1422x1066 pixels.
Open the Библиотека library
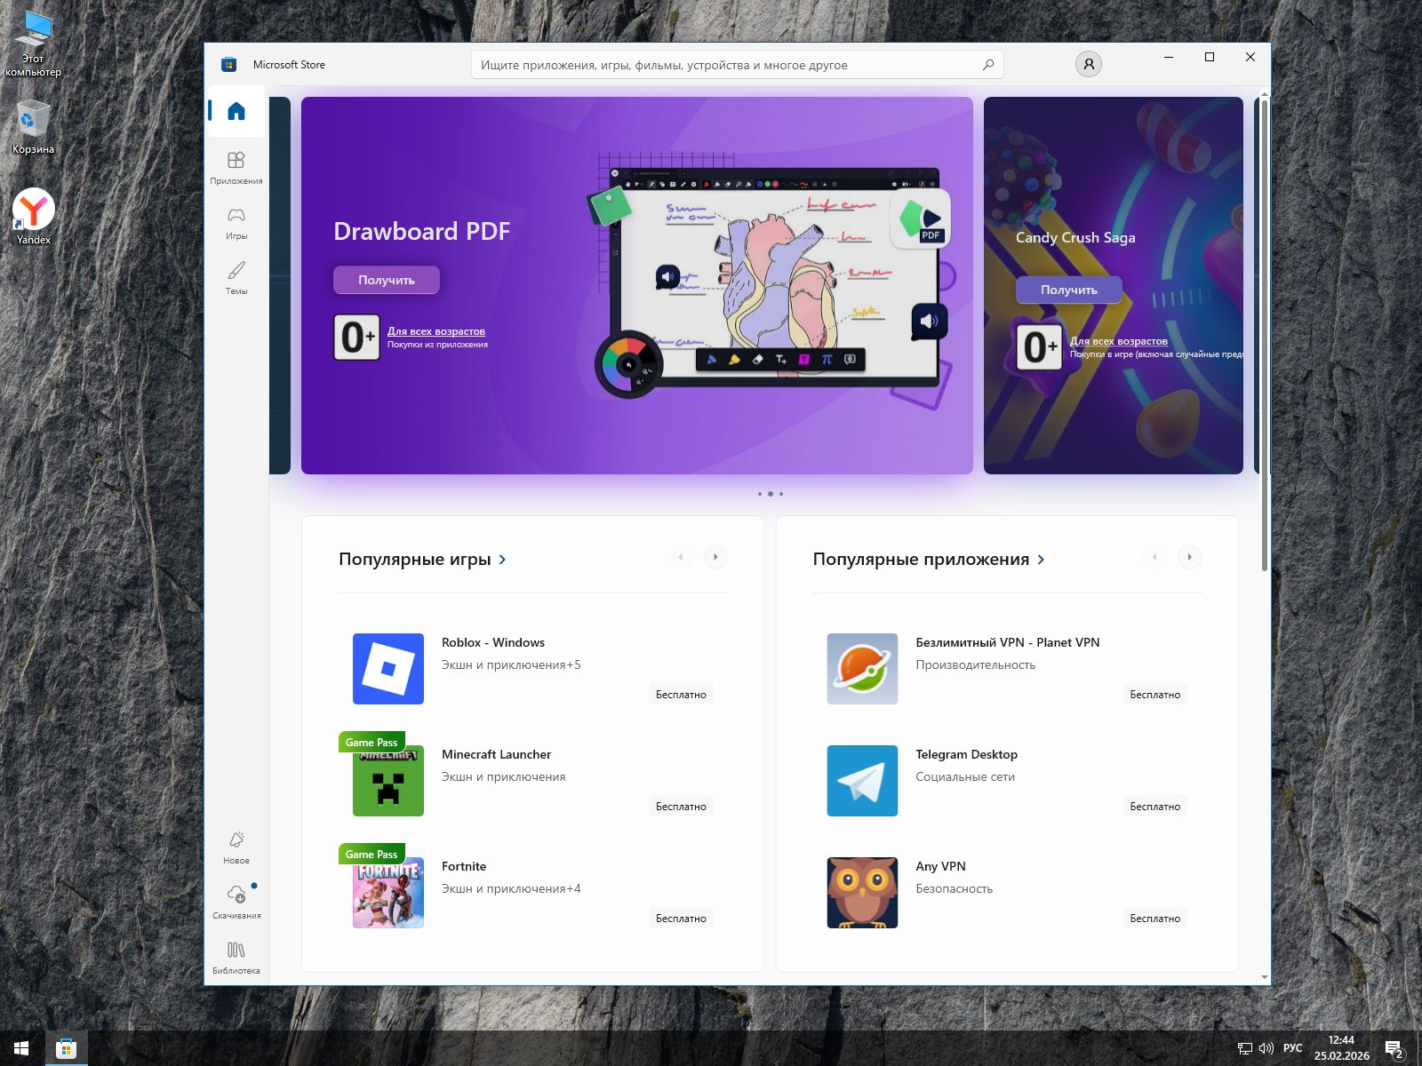point(236,956)
